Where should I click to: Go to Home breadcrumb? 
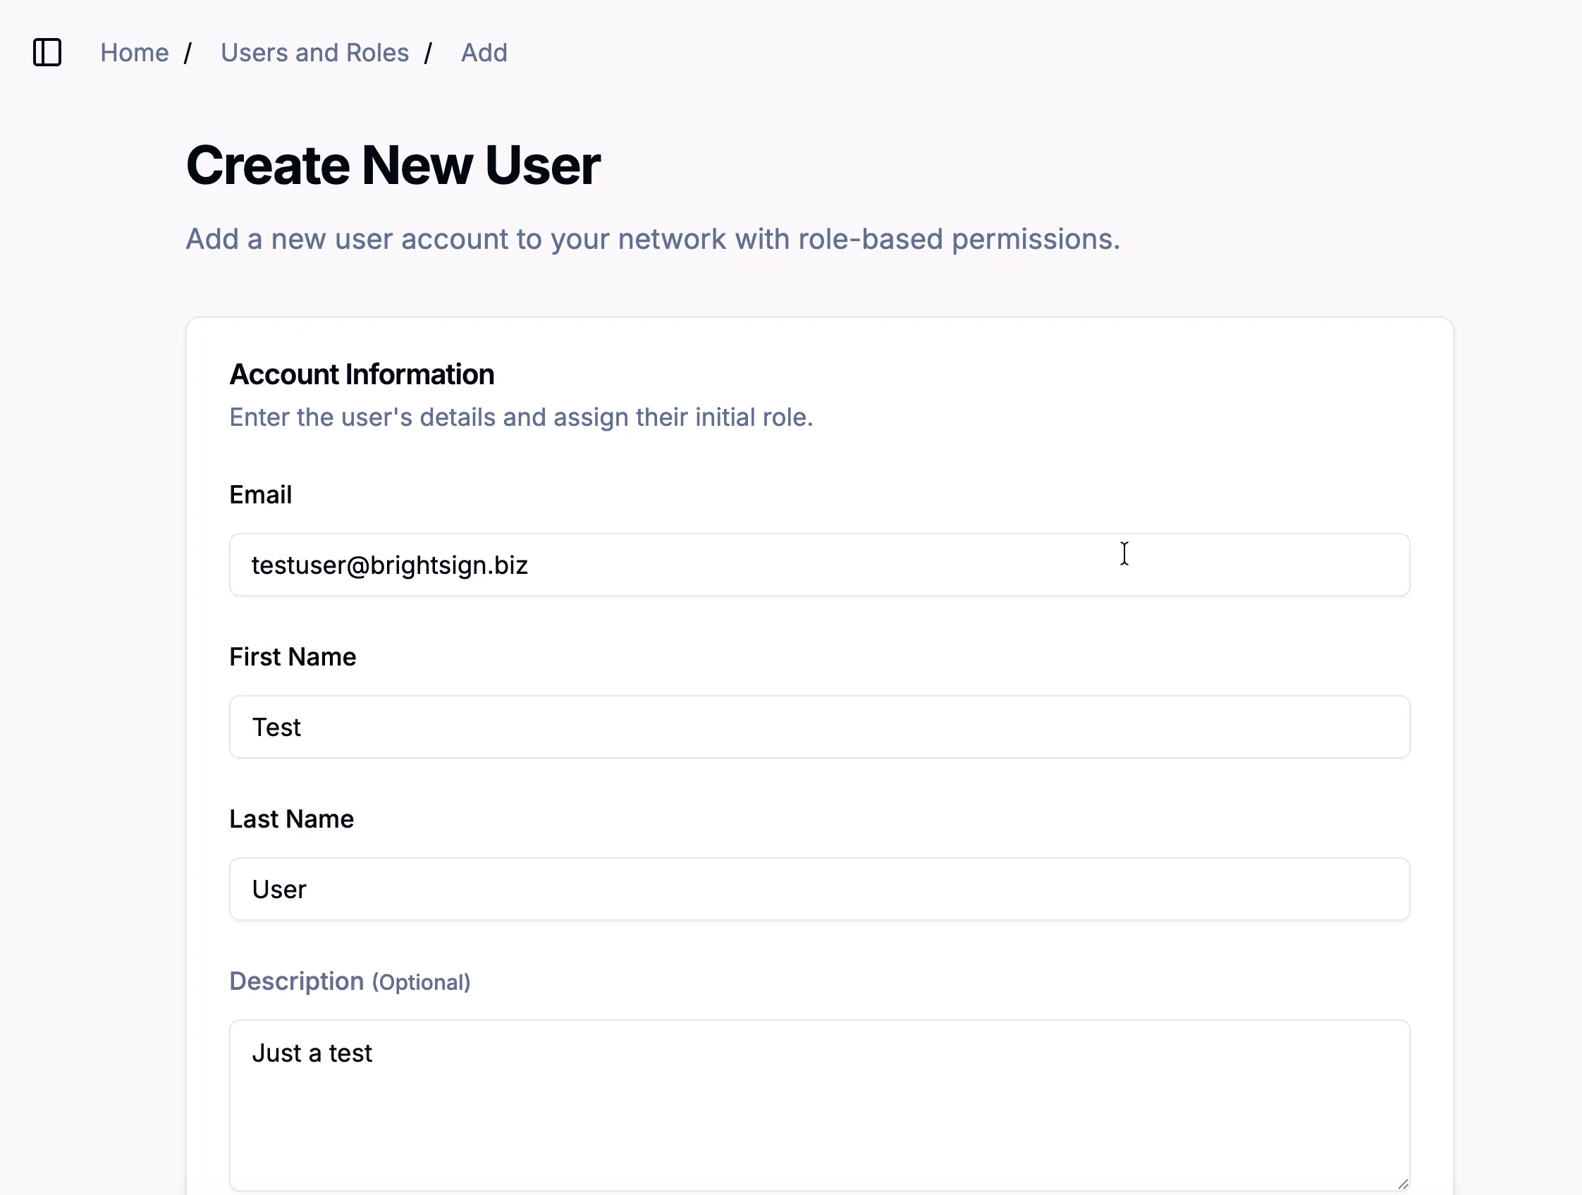point(135,52)
